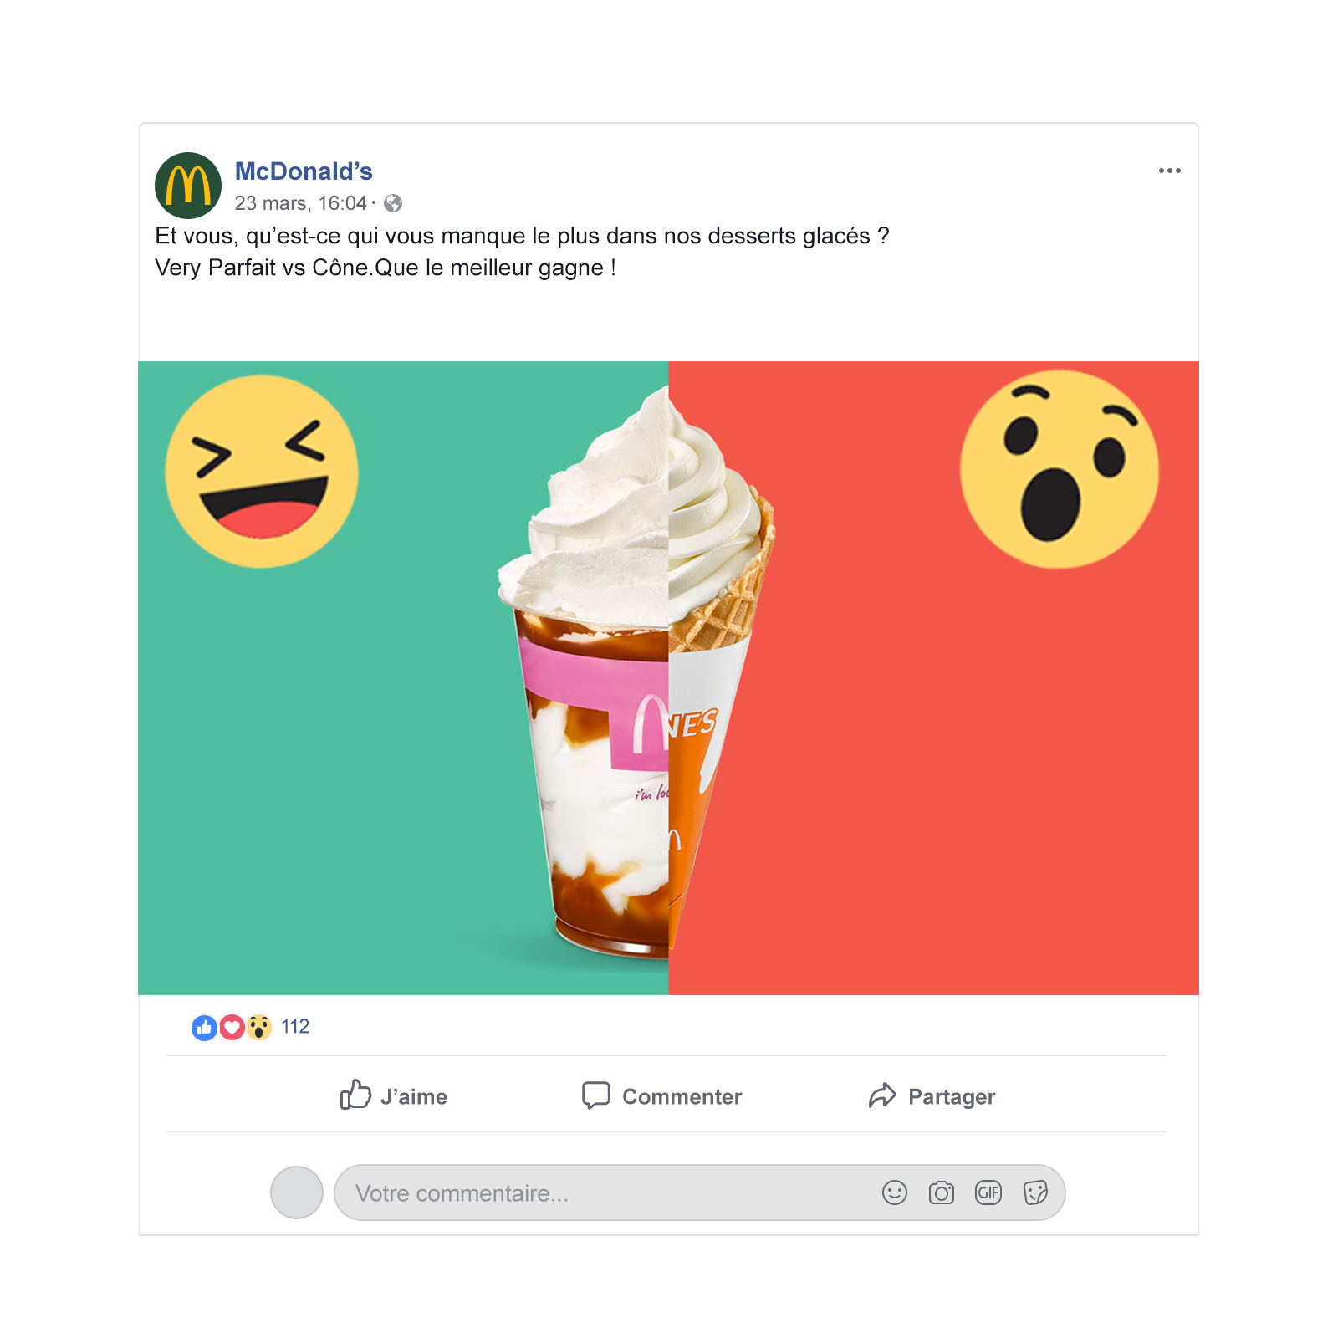Open the 23 mars, 16:04 timestamp
This screenshot has height=1338, width=1338.
click(301, 203)
